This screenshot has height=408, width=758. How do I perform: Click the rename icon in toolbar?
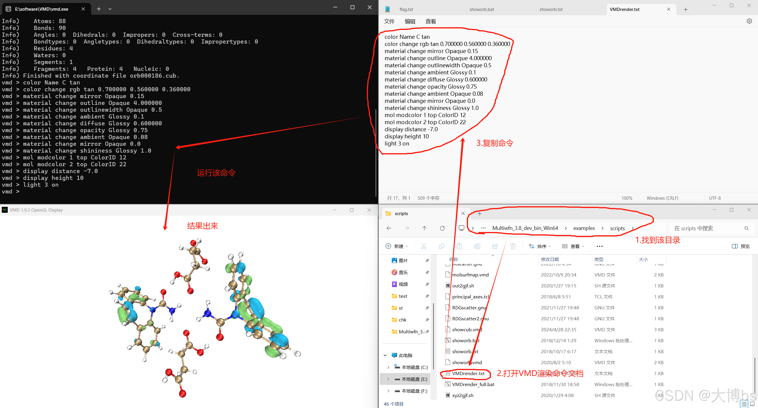[x=477, y=246]
